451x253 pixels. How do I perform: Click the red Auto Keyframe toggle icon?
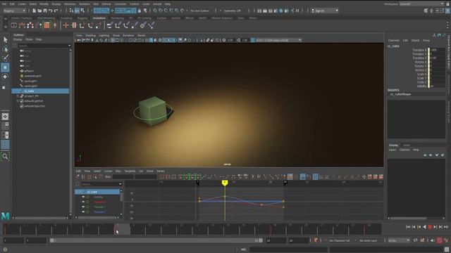click(x=439, y=240)
